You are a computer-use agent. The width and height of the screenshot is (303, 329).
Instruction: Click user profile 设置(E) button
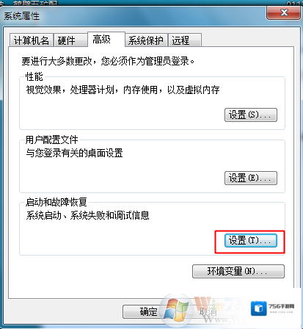[251, 178]
